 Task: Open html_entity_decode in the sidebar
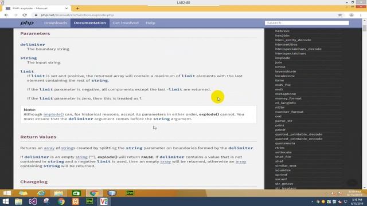point(293,40)
